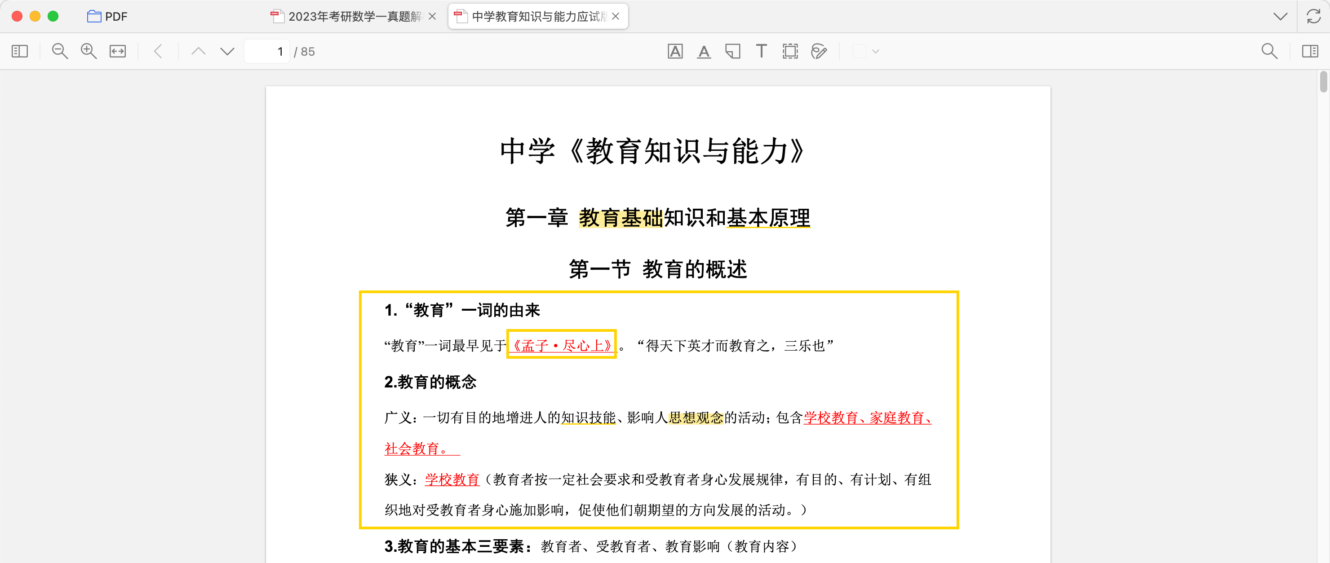Select the text highlight tool

point(675,51)
